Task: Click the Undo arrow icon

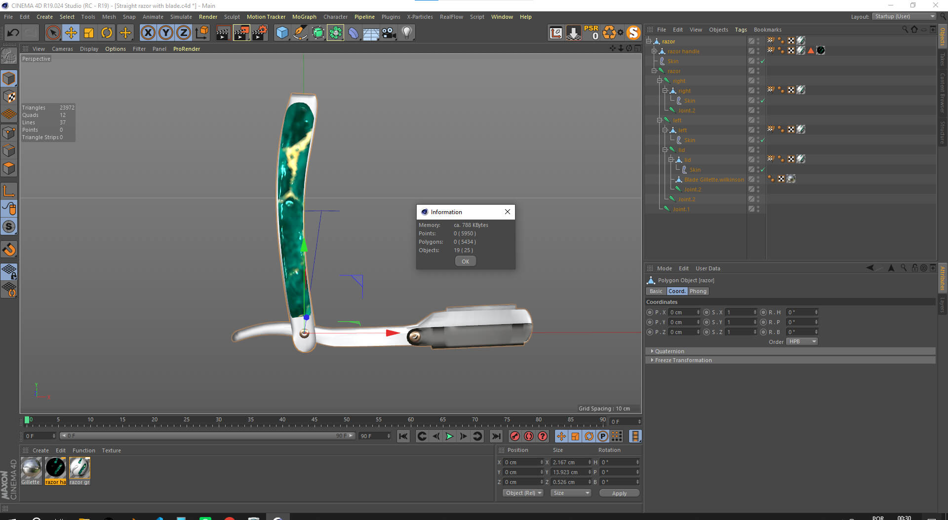Action: coord(13,33)
